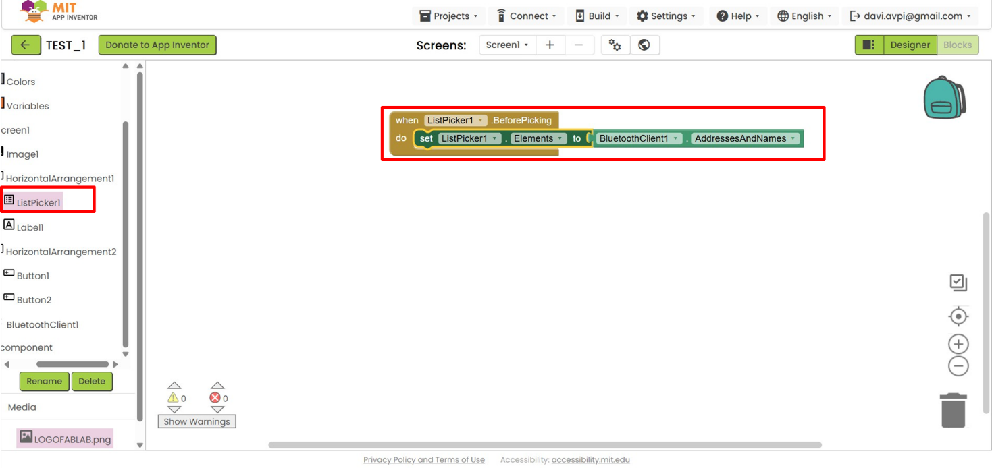Go to previous warning with up arrow
The height and width of the screenshot is (468, 992).
pos(174,386)
